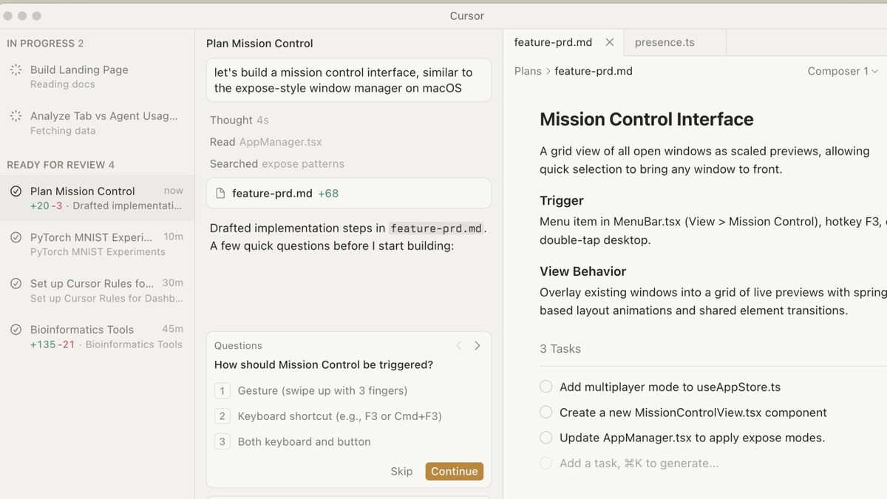Open the Bioinformatics Tools agent
Image resolution: width=887 pixels, height=499 pixels.
pos(98,336)
